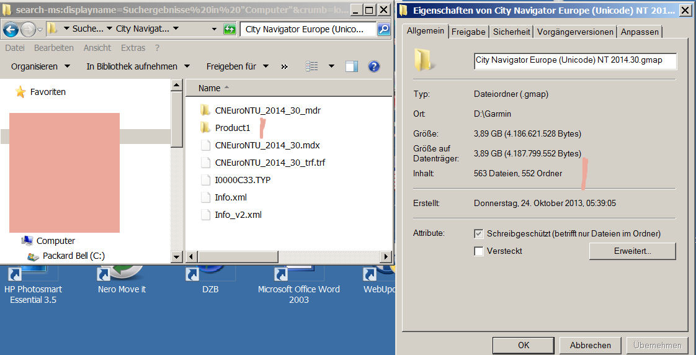The width and height of the screenshot is (696, 355).
Task: Open 'In Bibliothek aufnehmen' dropdown
Action: pyautogui.click(x=138, y=66)
